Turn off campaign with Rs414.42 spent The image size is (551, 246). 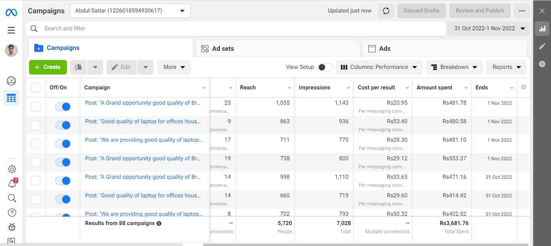(63, 199)
